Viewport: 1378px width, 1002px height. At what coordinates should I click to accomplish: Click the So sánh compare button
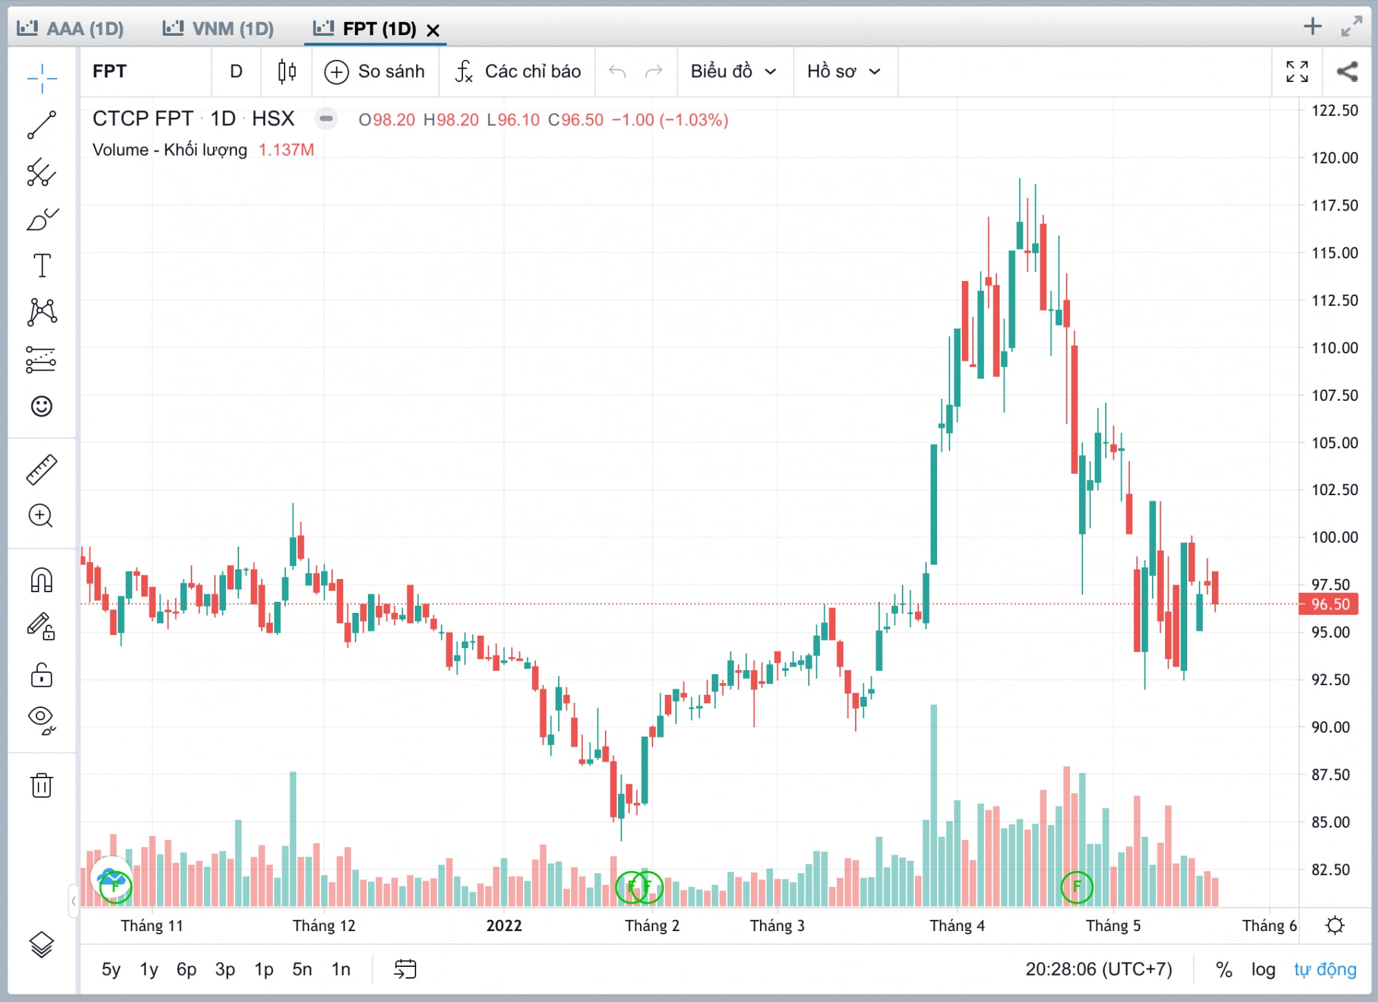[375, 71]
